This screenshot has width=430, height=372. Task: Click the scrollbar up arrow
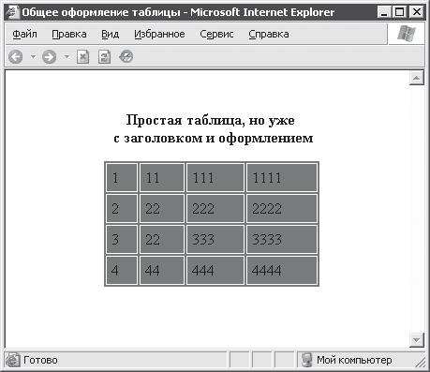pos(417,78)
